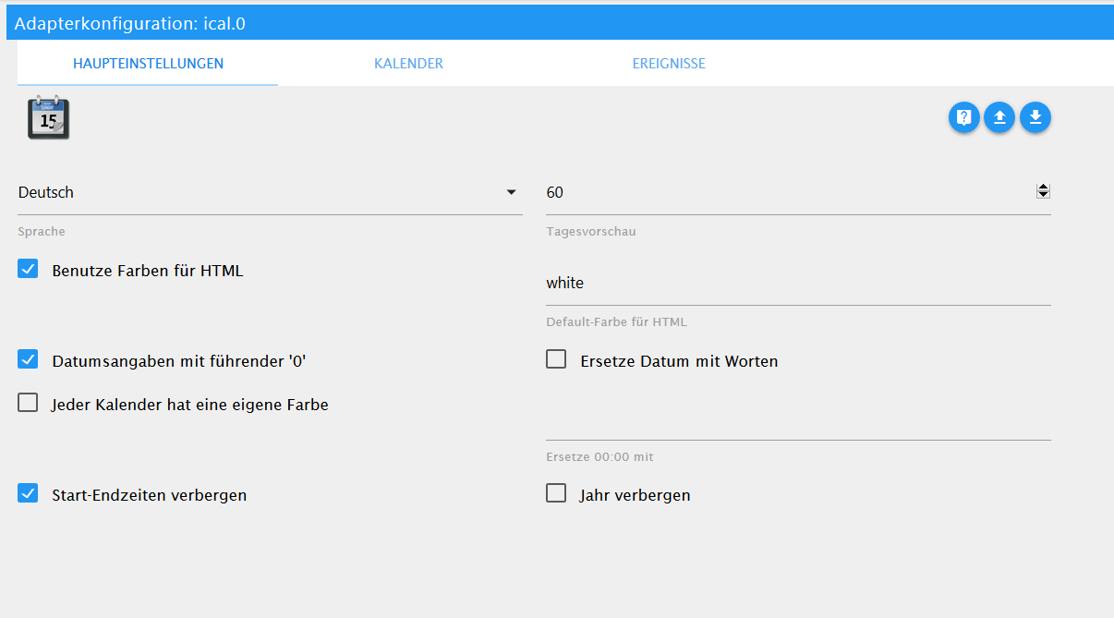This screenshot has width=1114, height=618.
Task: Click the ical calendar adapter logo
Action: point(48,117)
